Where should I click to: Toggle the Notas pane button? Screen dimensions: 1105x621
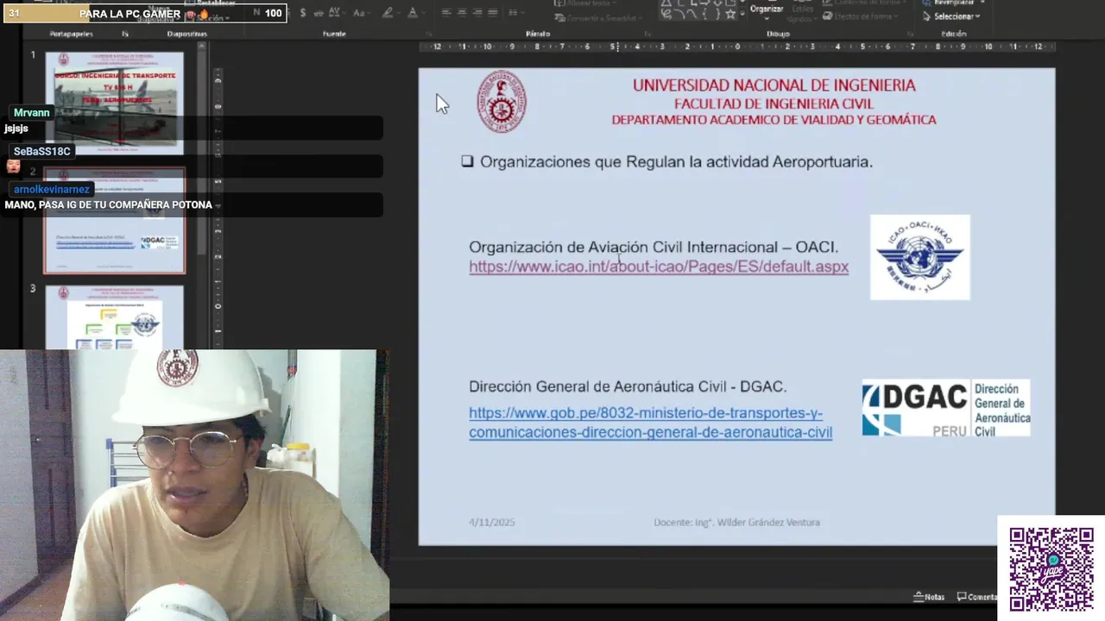click(930, 596)
